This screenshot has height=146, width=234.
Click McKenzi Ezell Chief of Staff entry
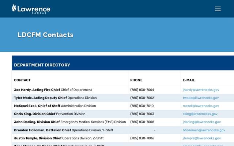[x=55, y=106]
